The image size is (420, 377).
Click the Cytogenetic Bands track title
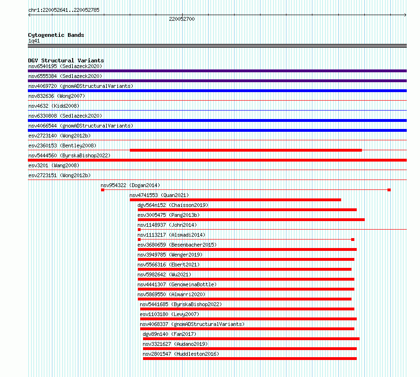coord(56,35)
